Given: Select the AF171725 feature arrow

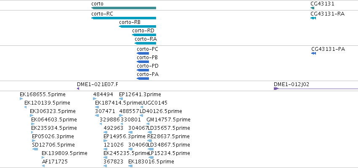Looking at the screenshot, I should click(x=43, y=166).
